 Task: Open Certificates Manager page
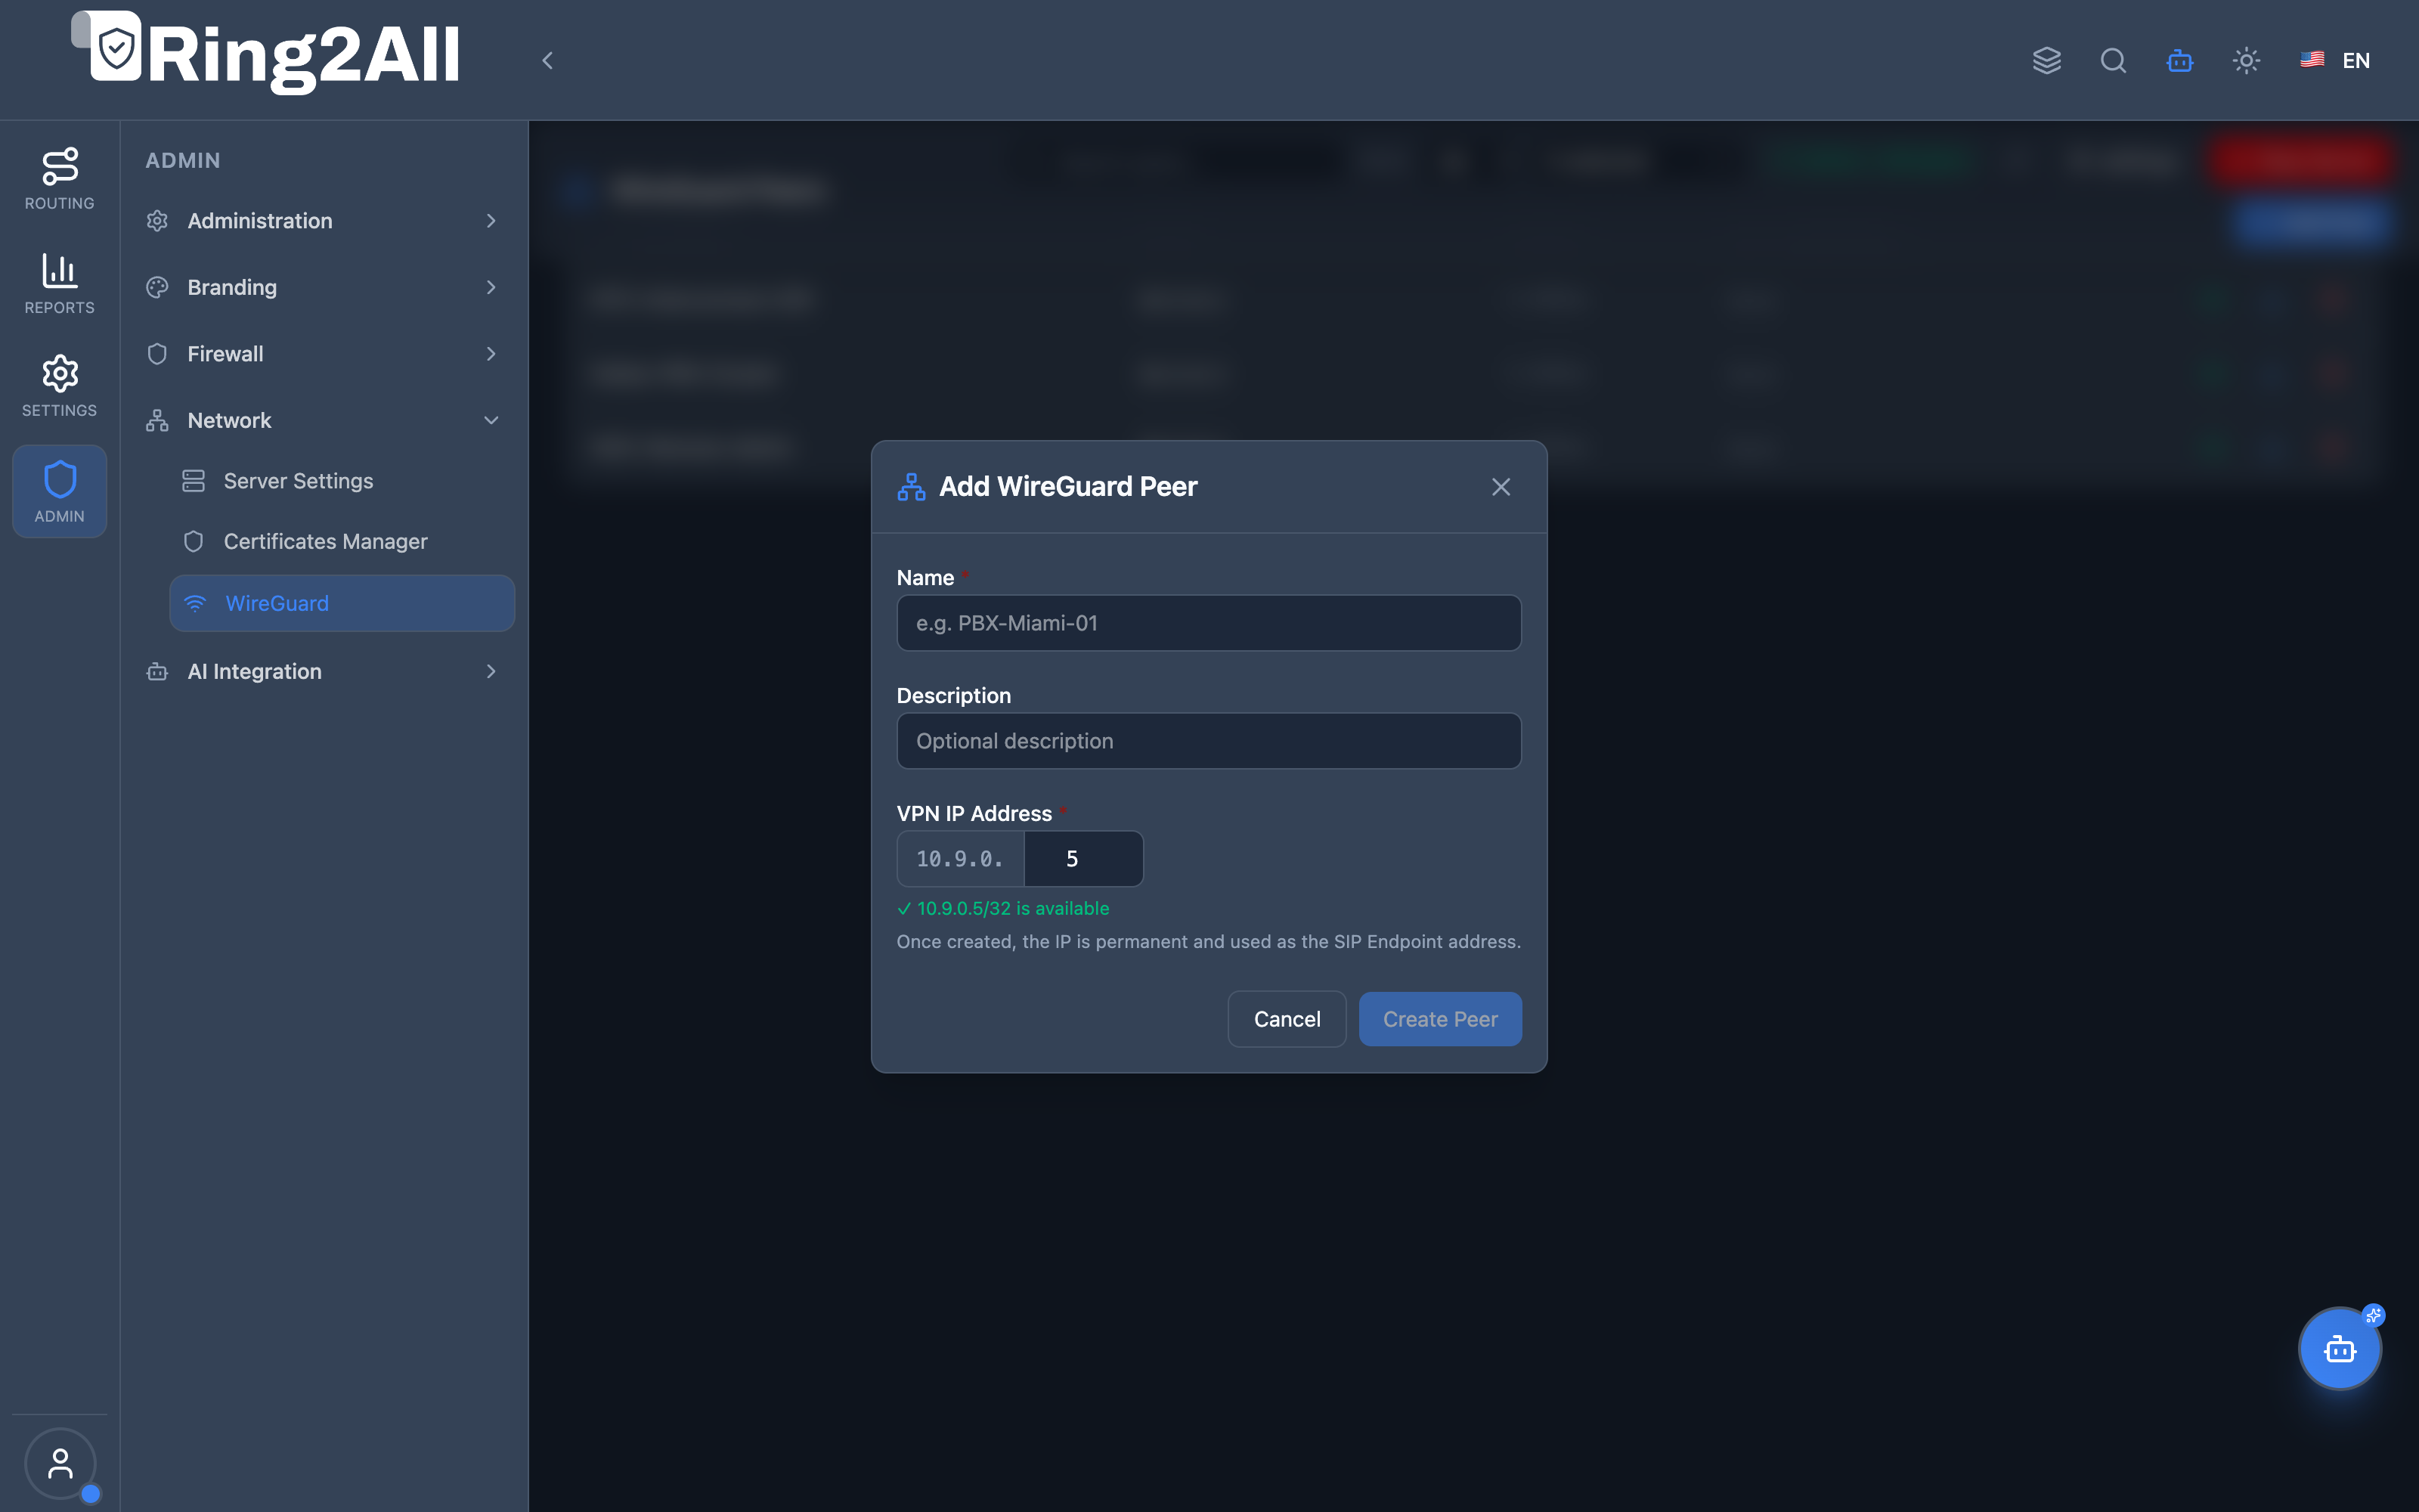342,541
